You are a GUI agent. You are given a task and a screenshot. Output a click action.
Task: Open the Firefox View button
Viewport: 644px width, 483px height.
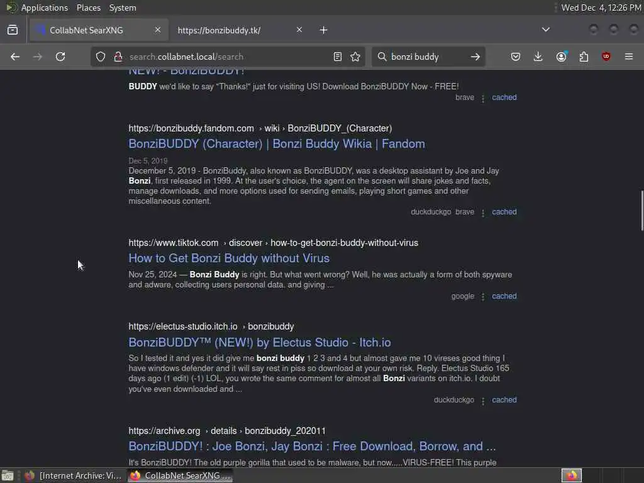[x=13, y=30]
